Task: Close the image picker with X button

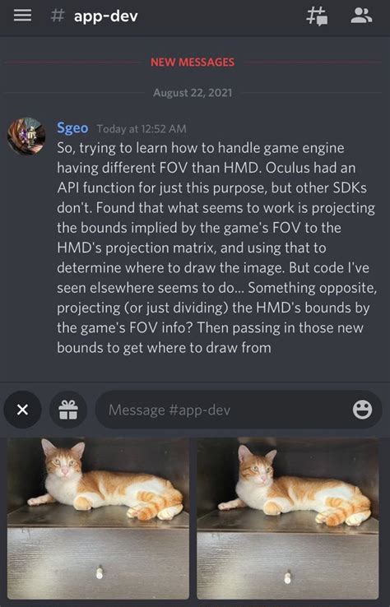Action: pyautogui.click(x=22, y=410)
